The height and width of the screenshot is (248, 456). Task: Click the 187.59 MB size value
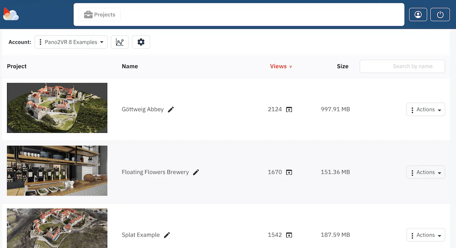(x=335, y=235)
